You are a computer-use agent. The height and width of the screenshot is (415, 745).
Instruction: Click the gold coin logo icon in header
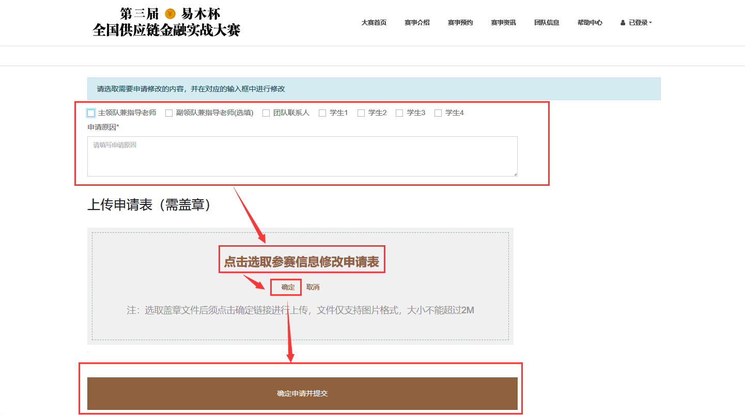170,14
